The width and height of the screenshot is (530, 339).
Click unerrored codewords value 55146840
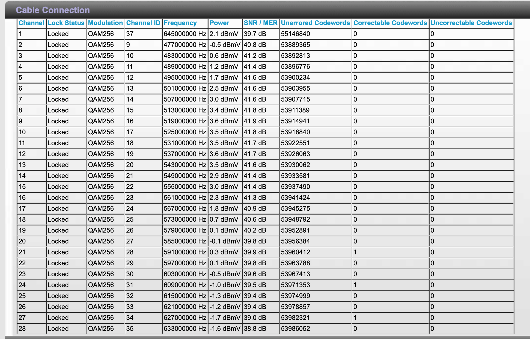(296, 34)
